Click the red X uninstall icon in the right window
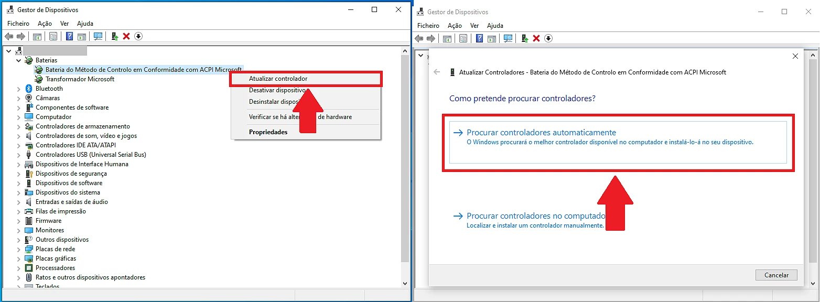Viewport: 820px width, 302px height. [536, 38]
